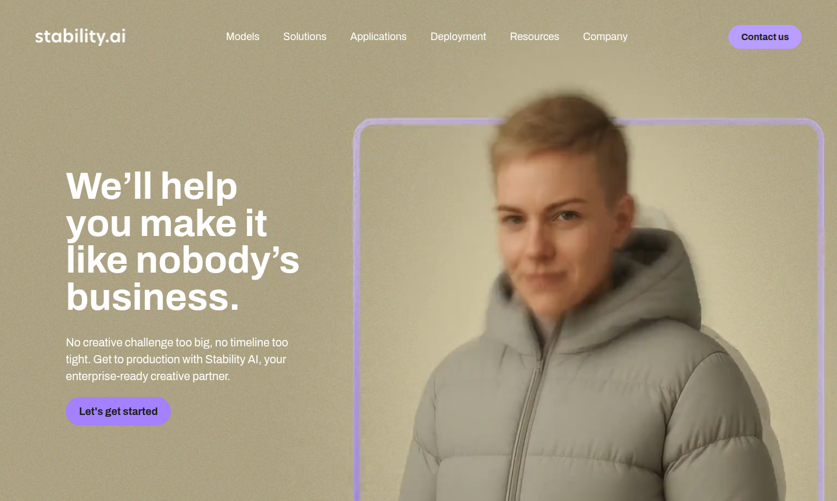Select the Company nav item
This screenshot has height=501, width=837.
click(x=605, y=37)
